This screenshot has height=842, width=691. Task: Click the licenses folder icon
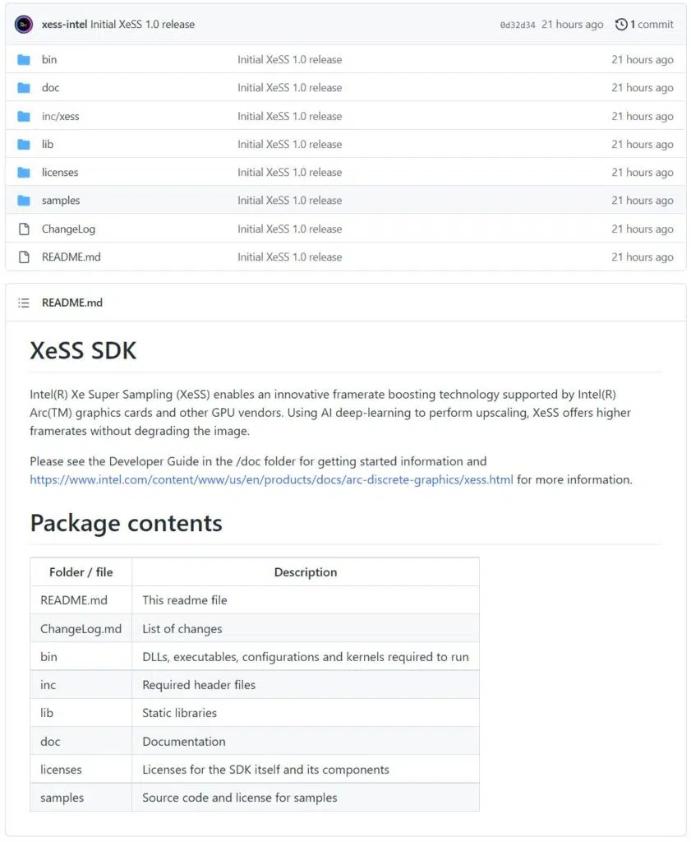click(x=24, y=173)
